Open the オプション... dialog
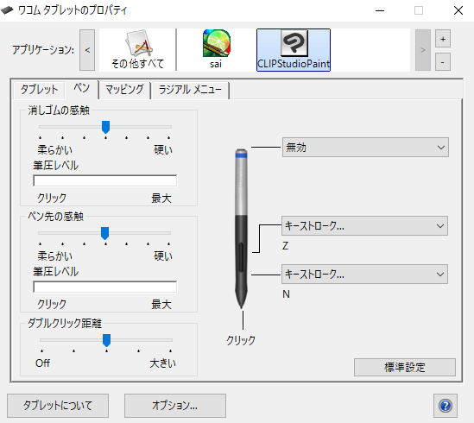The width and height of the screenshot is (474, 423). (175, 406)
